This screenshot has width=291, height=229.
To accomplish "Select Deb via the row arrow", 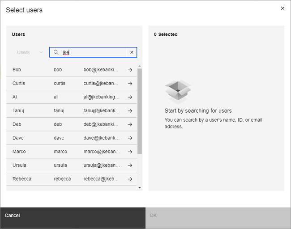I will pyautogui.click(x=130, y=124).
